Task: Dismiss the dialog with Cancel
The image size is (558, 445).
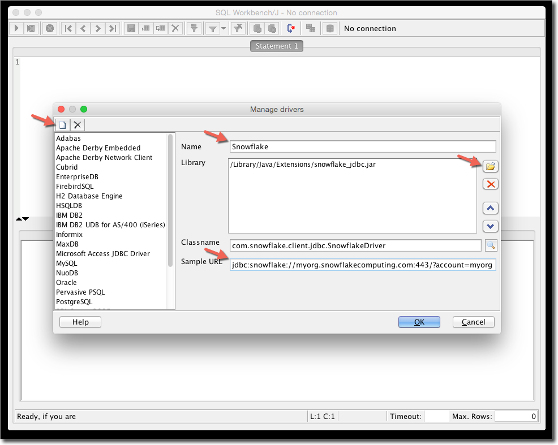Action: click(x=473, y=321)
